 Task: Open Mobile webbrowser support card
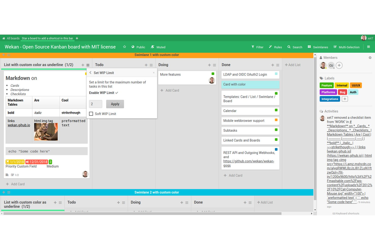(x=250, y=121)
